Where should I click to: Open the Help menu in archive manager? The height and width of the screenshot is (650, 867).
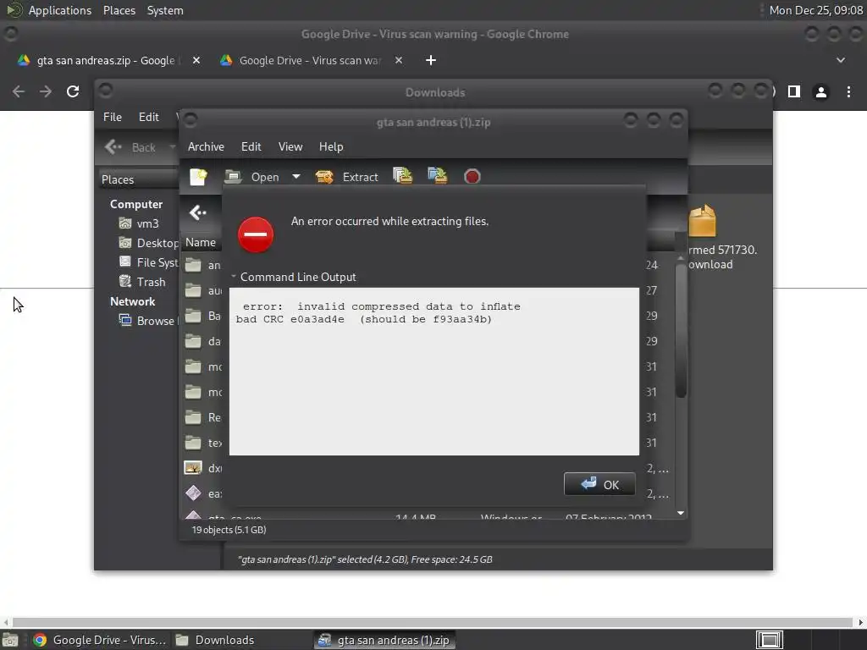coord(331,146)
